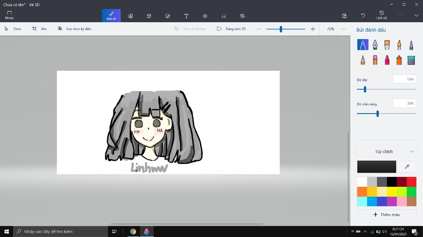Click the Paste icon
The height and width of the screenshot is (237, 423).
(x=344, y=16)
